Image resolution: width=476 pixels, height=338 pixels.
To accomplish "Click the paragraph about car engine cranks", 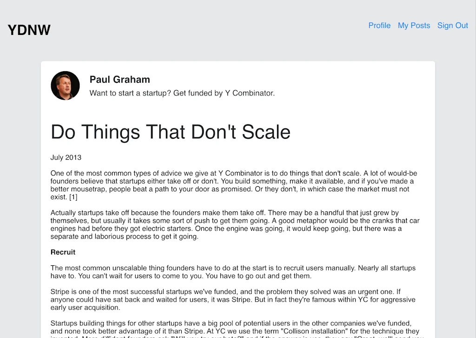I will click(x=232, y=224).
